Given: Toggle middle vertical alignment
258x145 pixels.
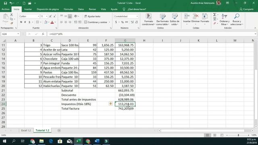Looking at the screenshot, I should click(66, 16).
